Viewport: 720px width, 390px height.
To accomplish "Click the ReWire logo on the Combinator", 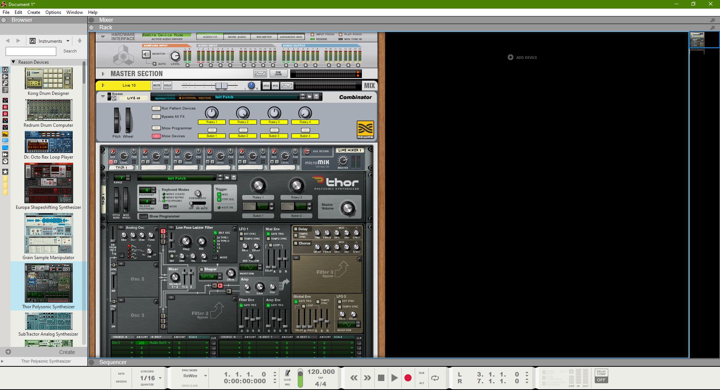I will [x=365, y=130].
